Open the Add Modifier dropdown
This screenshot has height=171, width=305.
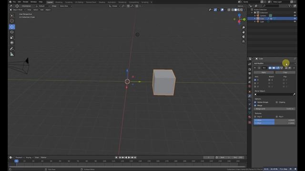coord(274,63)
